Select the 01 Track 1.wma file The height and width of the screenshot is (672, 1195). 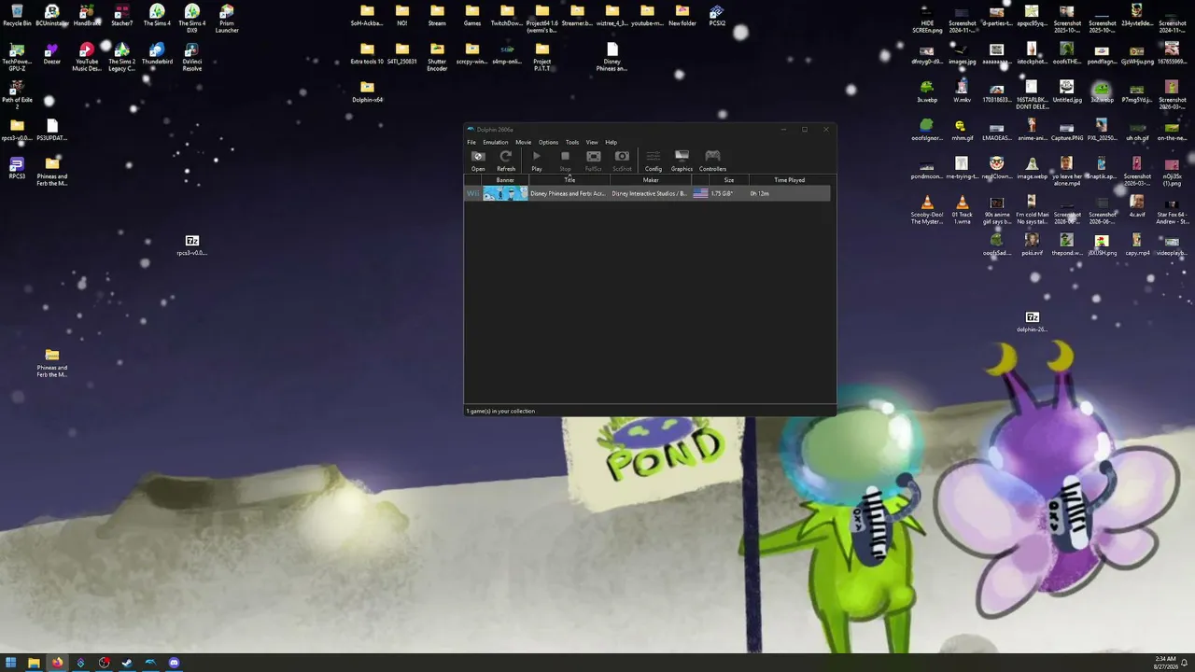tap(962, 210)
